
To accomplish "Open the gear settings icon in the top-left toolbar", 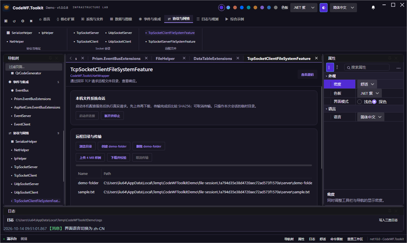I will (x=23, y=21).
